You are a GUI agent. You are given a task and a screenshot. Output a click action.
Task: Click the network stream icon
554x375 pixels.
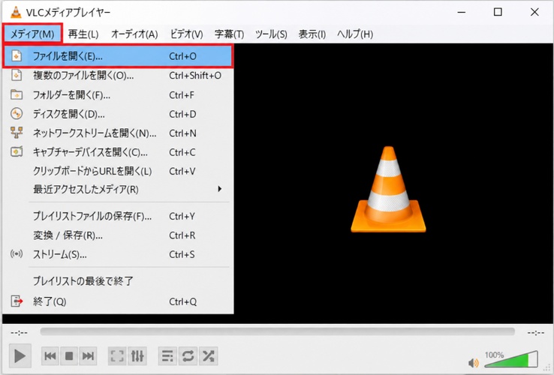tap(17, 133)
